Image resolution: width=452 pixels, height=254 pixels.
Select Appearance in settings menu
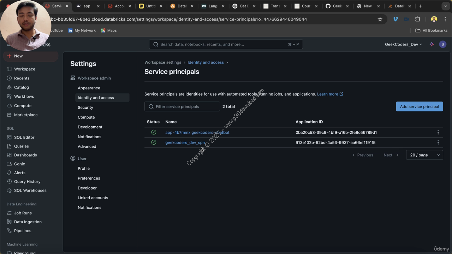(x=89, y=88)
